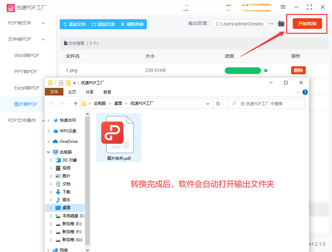This screenshot has height=252, width=332.
Task: Select 图片 folder in tree
Action: coord(66,176)
